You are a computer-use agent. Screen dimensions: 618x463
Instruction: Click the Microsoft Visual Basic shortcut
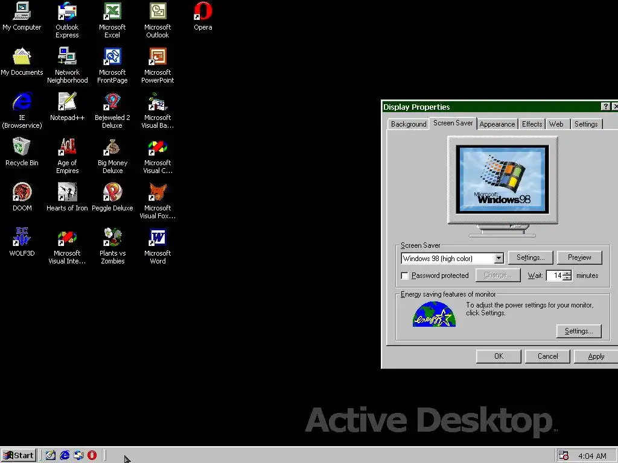[158, 110]
